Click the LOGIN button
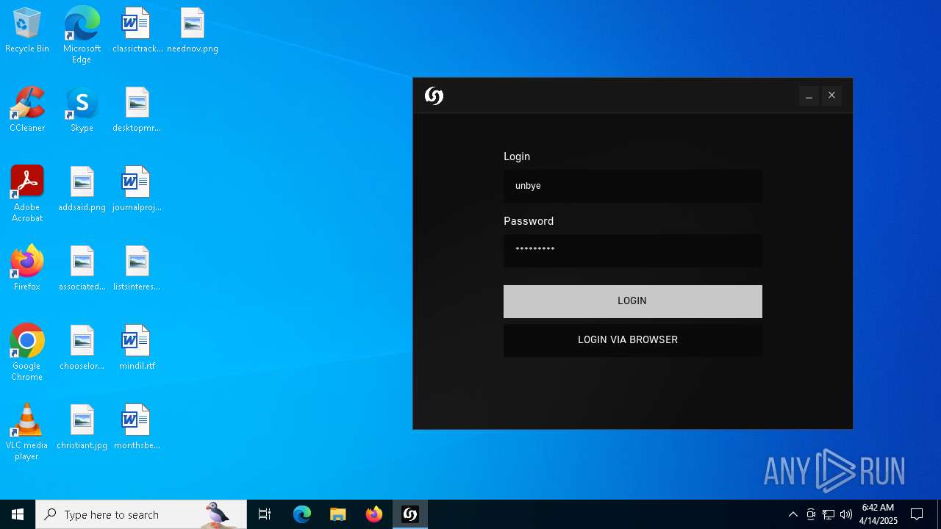Image resolution: width=941 pixels, height=529 pixels. pos(632,301)
